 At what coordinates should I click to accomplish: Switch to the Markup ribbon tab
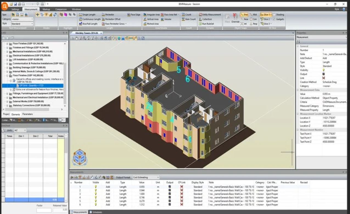click(x=46, y=9)
